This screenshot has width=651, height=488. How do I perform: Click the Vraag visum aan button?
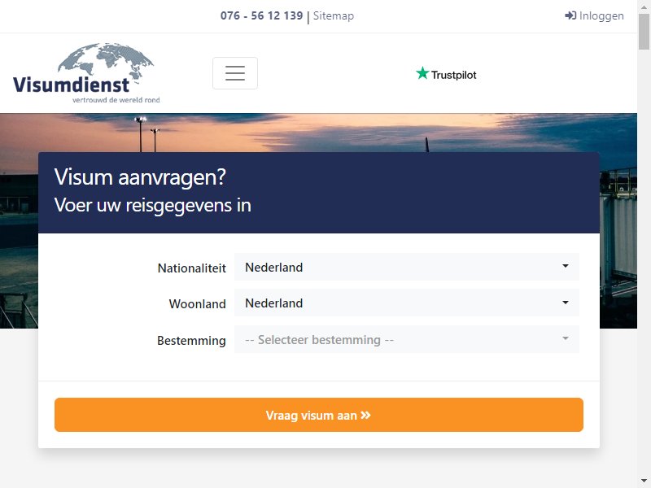pyautogui.click(x=319, y=415)
